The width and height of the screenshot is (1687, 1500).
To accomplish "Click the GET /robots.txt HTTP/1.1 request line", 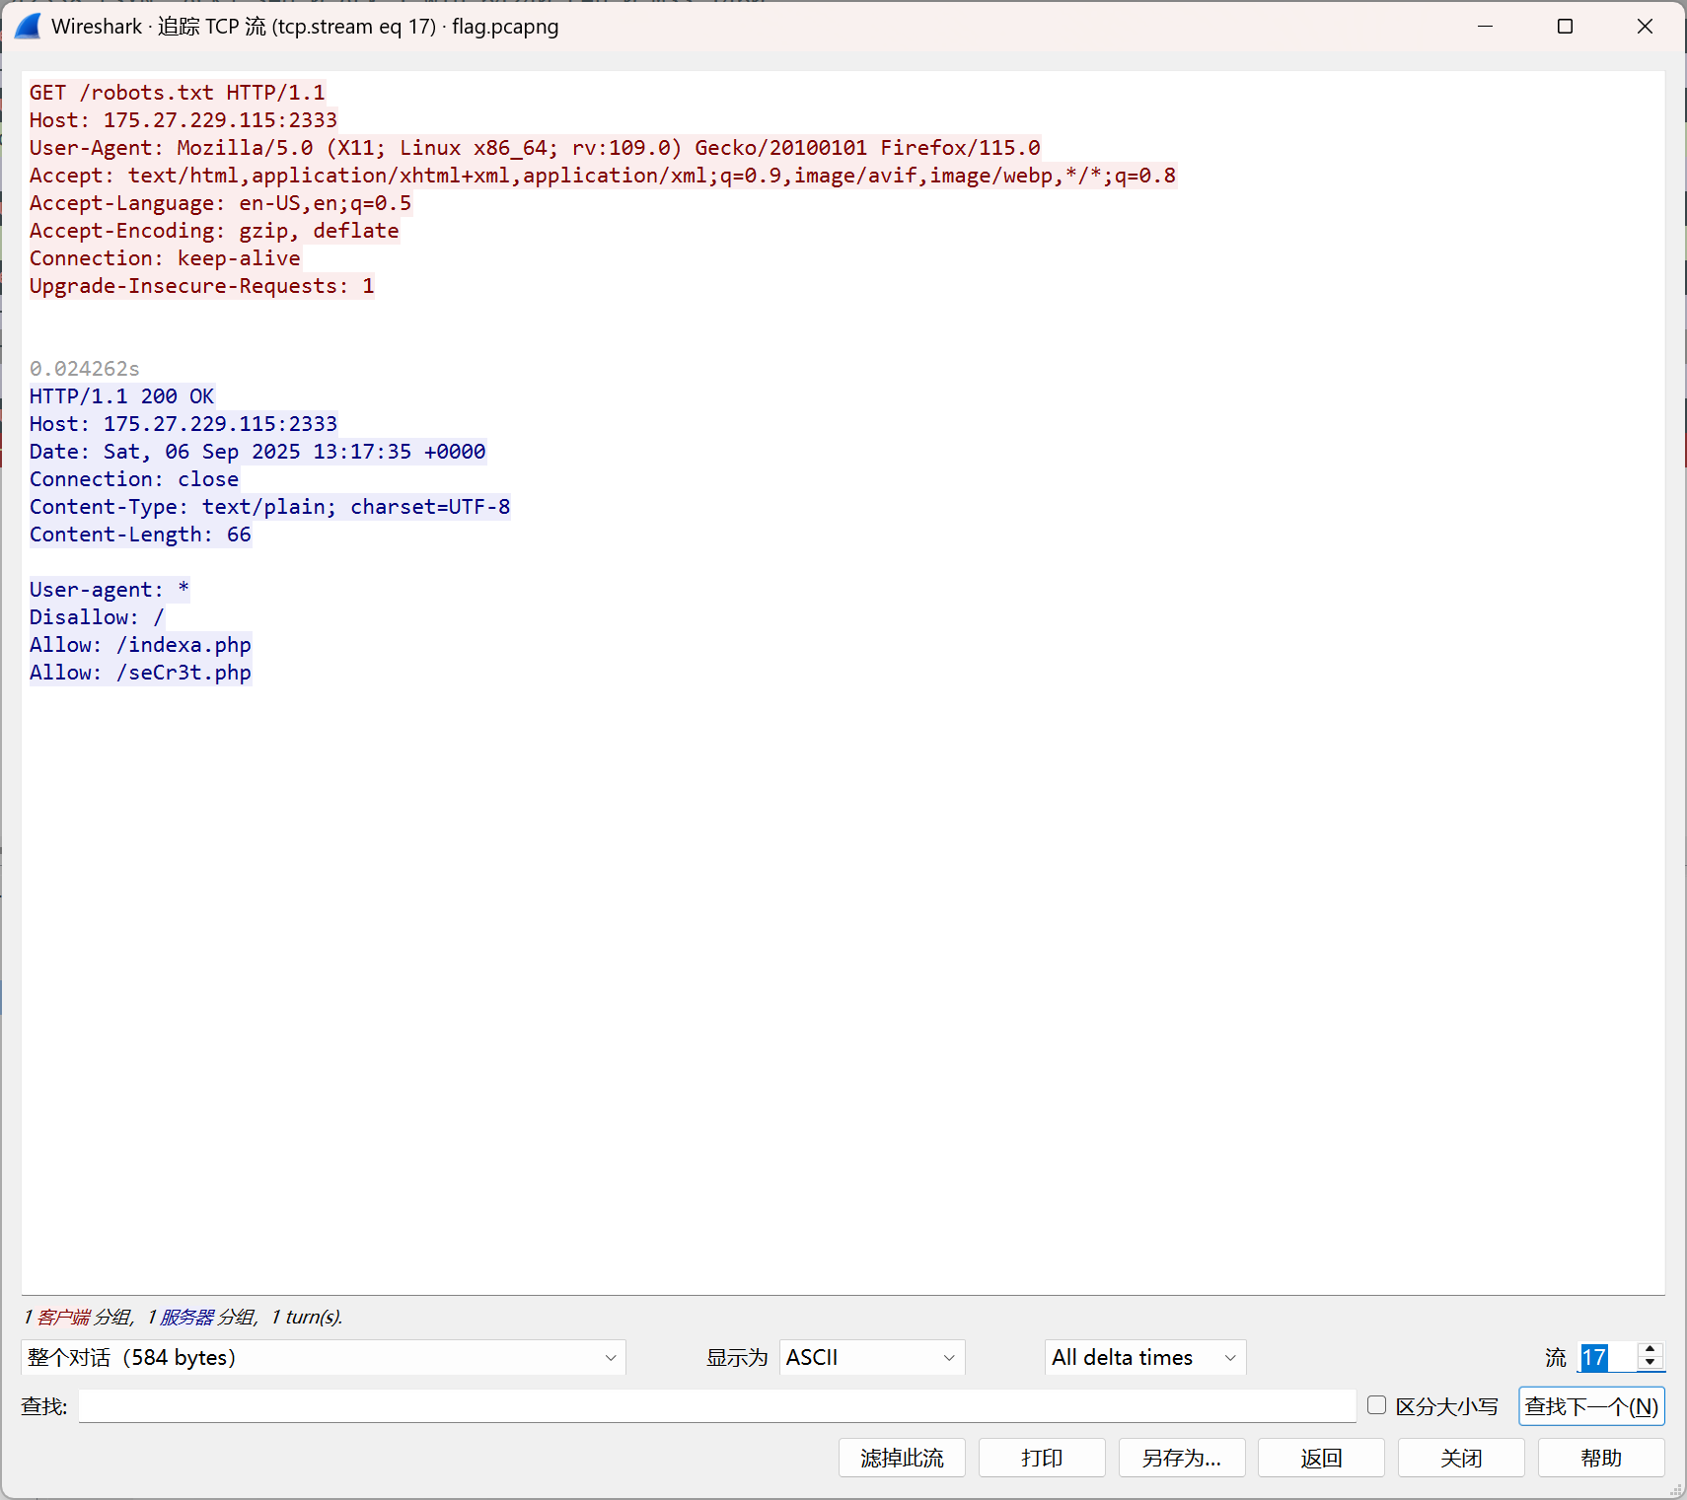I will tap(178, 93).
